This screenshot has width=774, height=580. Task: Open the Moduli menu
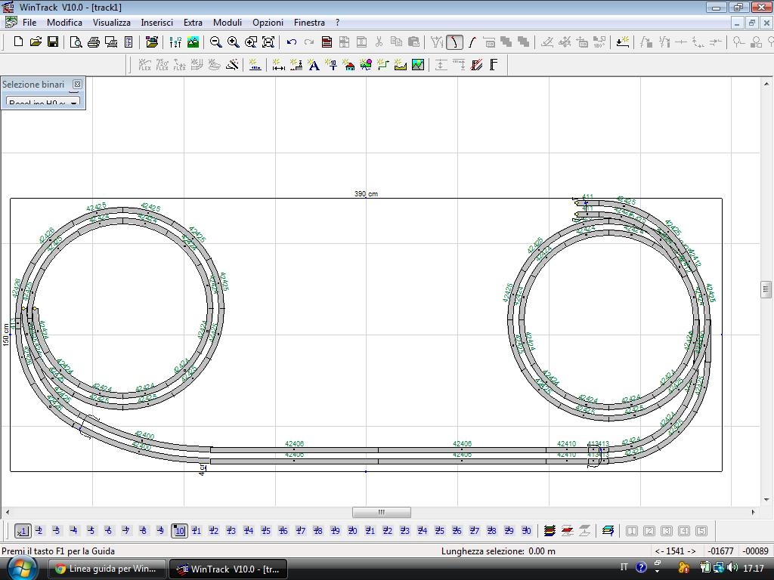pos(227,22)
